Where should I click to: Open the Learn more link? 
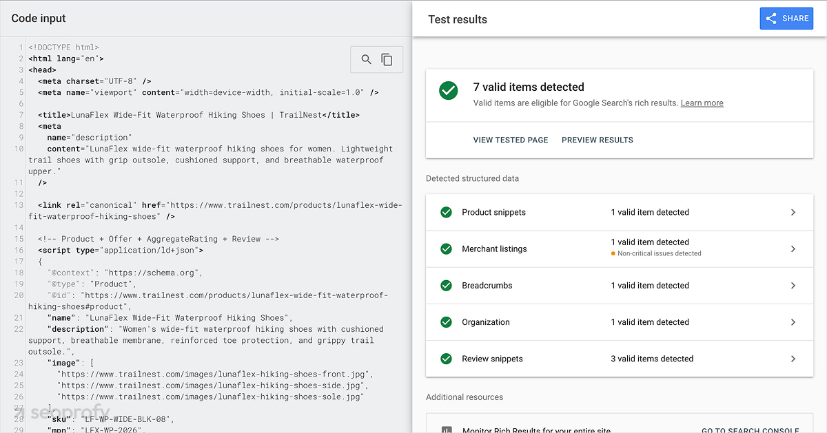(702, 103)
